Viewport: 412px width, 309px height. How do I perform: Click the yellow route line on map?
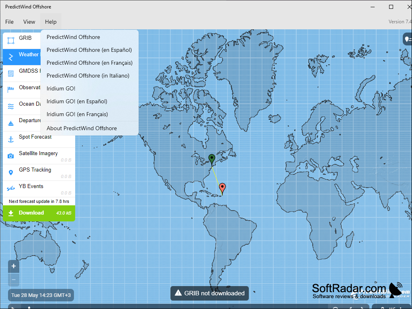click(217, 180)
